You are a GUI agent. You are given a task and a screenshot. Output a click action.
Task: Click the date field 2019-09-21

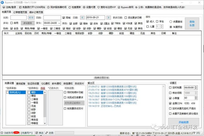[95, 18]
